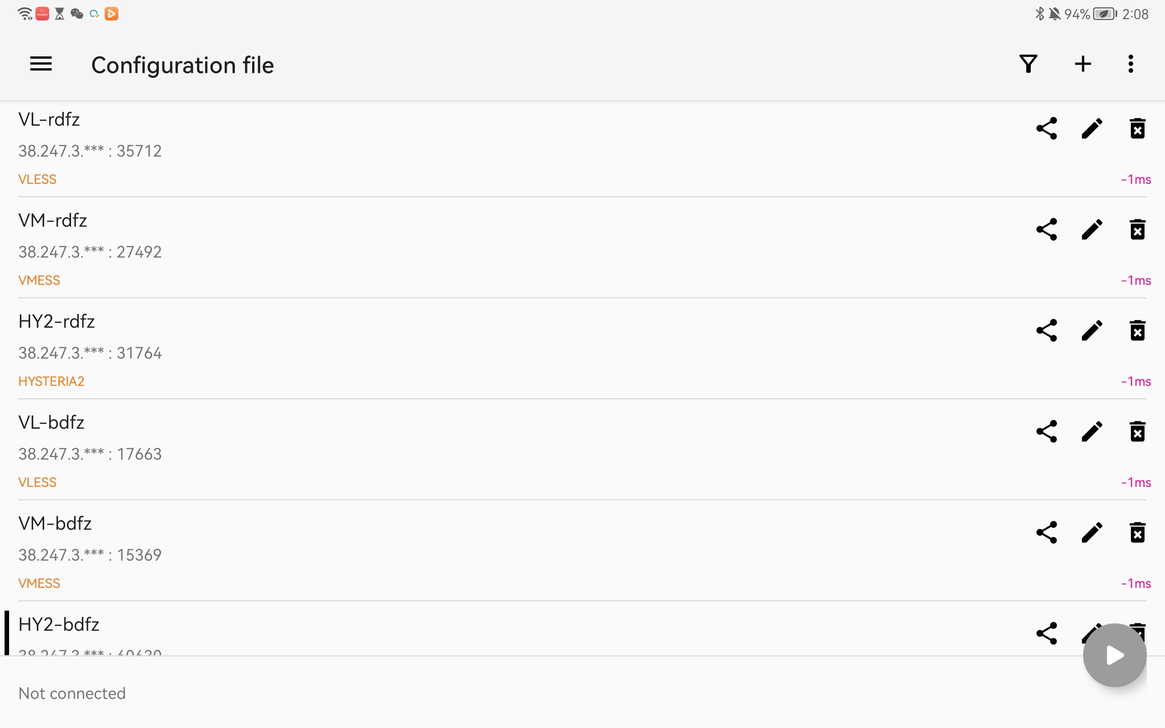The width and height of the screenshot is (1165, 728).
Task: Edit the VM-rdfz configuration
Action: [1092, 230]
